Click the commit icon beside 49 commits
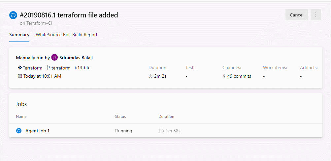331x161 pixels. 224,76
